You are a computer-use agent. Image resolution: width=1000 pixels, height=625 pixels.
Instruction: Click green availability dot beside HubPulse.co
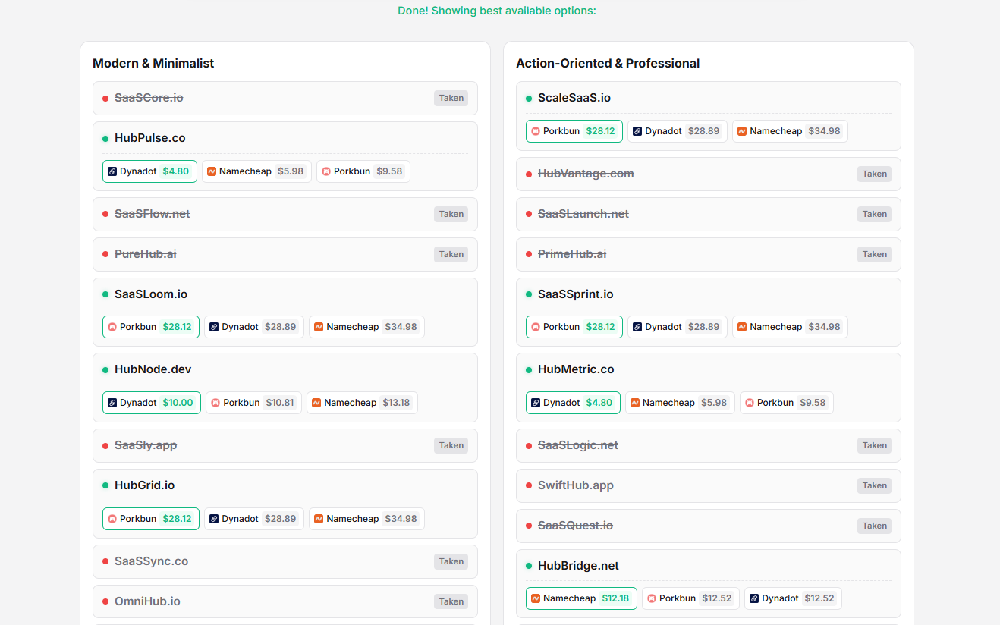[x=105, y=139]
